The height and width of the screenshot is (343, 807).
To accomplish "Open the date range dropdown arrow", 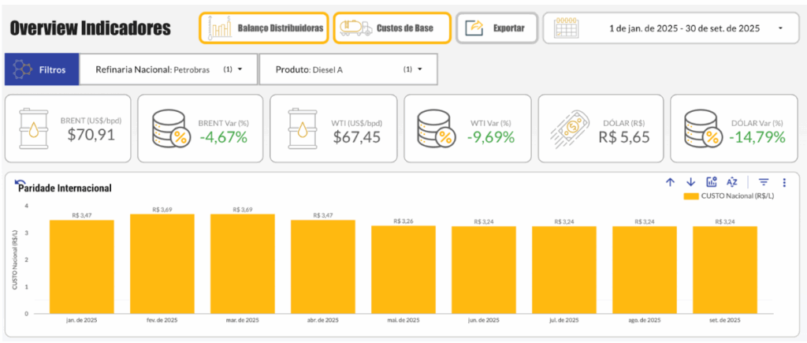I will tap(780, 28).
